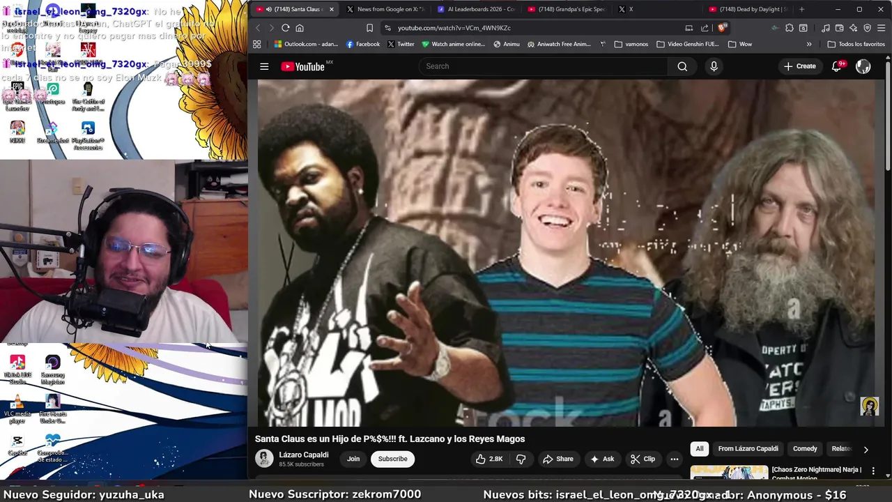This screenshot has width=892, height=502.
Task: Switch to AI Leaderboards 2026 tab
Action: [477, 9]
